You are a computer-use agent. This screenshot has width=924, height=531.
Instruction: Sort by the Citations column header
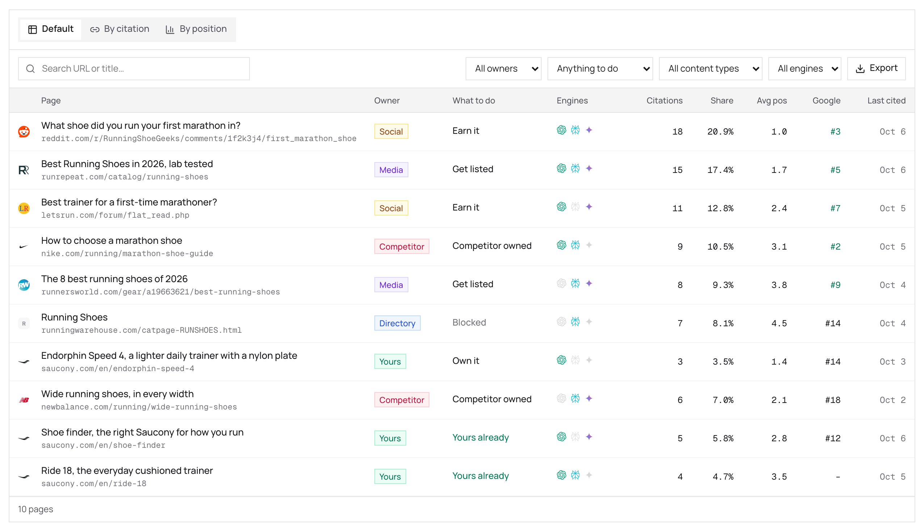(664, 101)
